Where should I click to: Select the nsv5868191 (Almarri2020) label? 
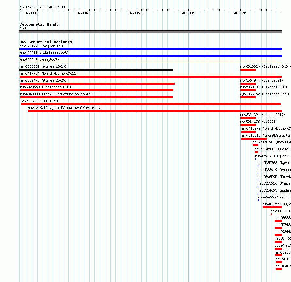tap(264, 87)
